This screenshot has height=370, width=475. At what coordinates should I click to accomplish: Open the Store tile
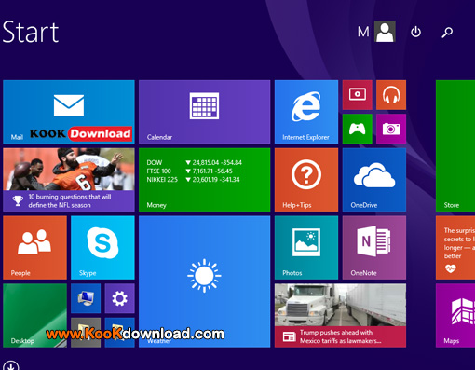coord(455,145)
